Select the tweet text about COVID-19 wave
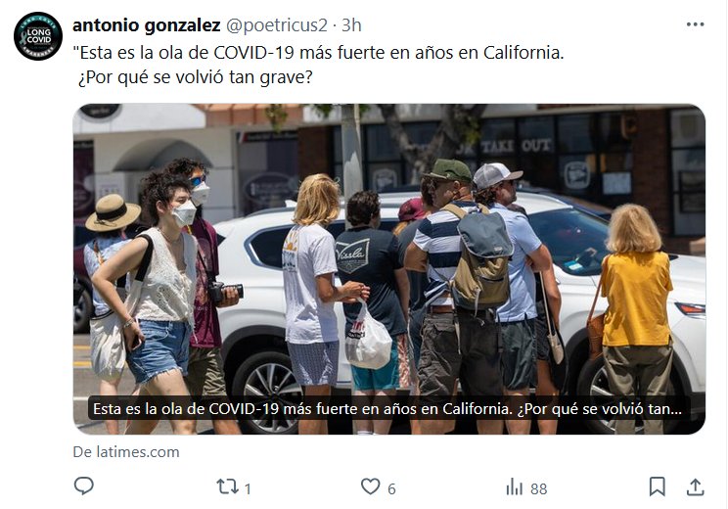728x509 pixels. pyautogui.click(x=319, y=65)
